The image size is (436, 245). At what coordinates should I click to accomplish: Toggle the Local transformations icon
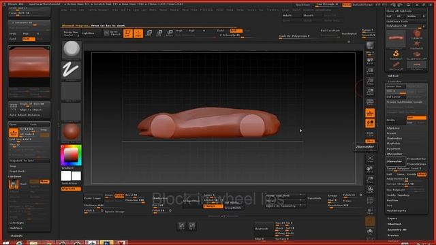(x=370, y=123)
